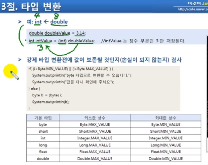The height and width of the screenshot is (165, 208).
Task: Click the "int" cell in the table
Action: pyautogui.click(x=43, y=138)
